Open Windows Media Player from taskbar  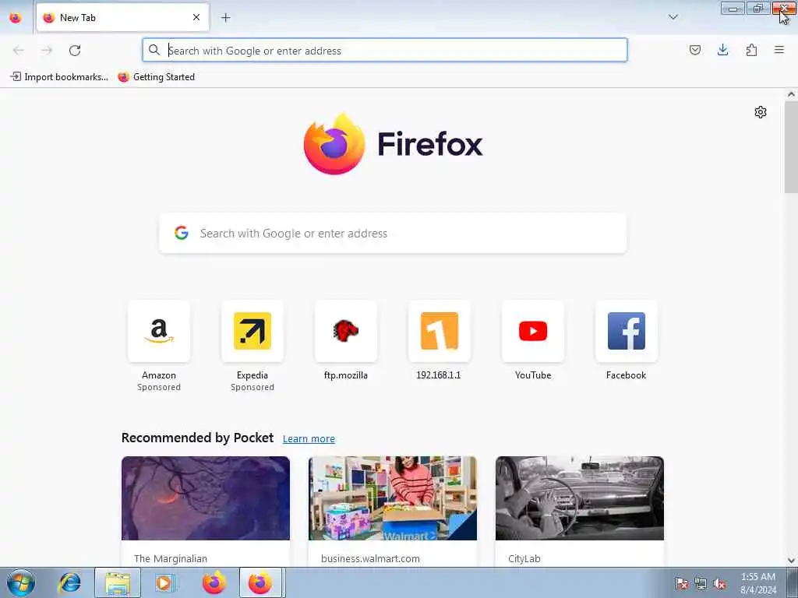[164, 582]
